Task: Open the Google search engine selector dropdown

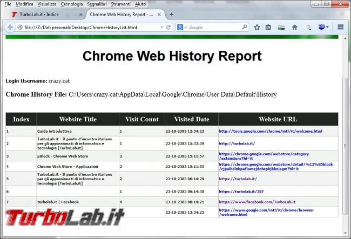Action: click(x=182, y=28)
